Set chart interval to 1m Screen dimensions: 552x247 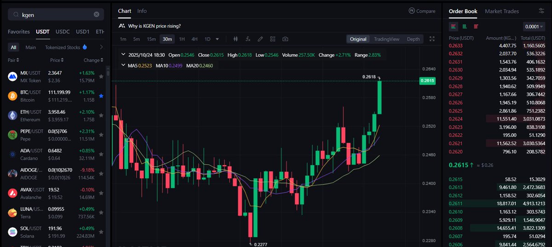tap(123, 39)
